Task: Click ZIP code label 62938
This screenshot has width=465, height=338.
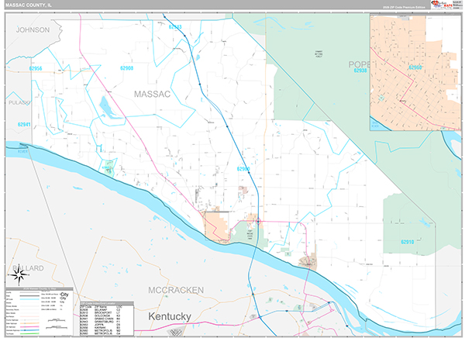Action: tap(360, 71)
